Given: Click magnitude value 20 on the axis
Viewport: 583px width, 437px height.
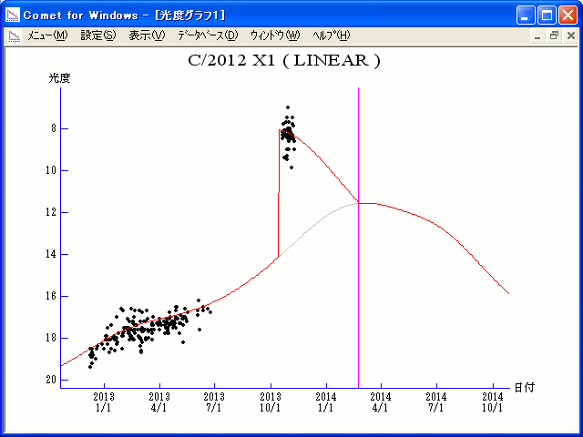Looking at the screenshot, I should pyautogui.click(x=51, y=380).
